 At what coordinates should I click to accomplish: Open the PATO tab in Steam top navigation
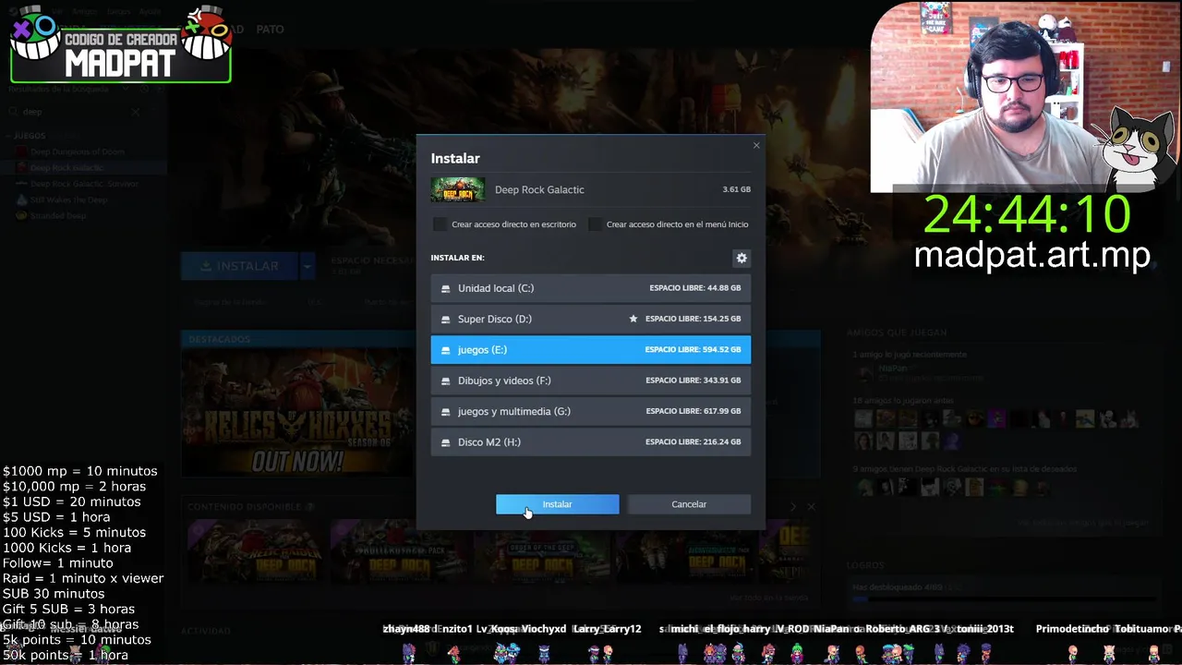coord(270,30)
